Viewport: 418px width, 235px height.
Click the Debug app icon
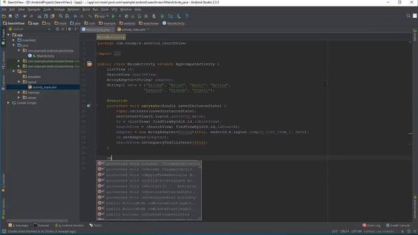(126, 16)
